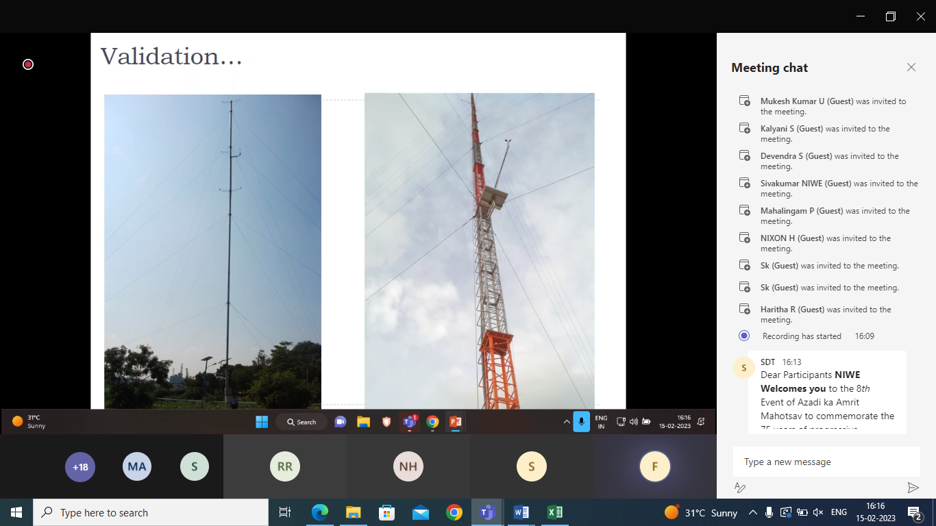Image resolution: width=936 pixels, height=526 pixels.
Task: Open Task View next to search box
Action: pos(285,512)
